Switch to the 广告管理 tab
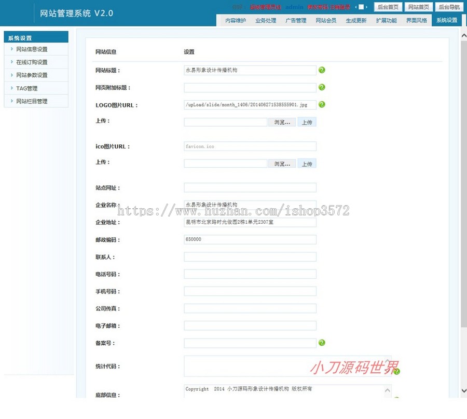467x419 pixels. point(296,20)
